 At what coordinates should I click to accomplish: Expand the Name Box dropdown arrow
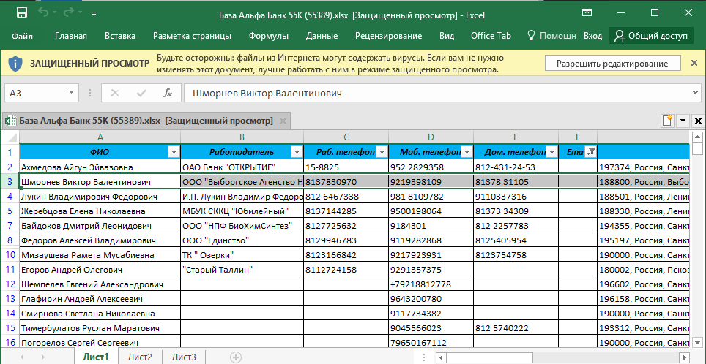click(x=71, y=93)
